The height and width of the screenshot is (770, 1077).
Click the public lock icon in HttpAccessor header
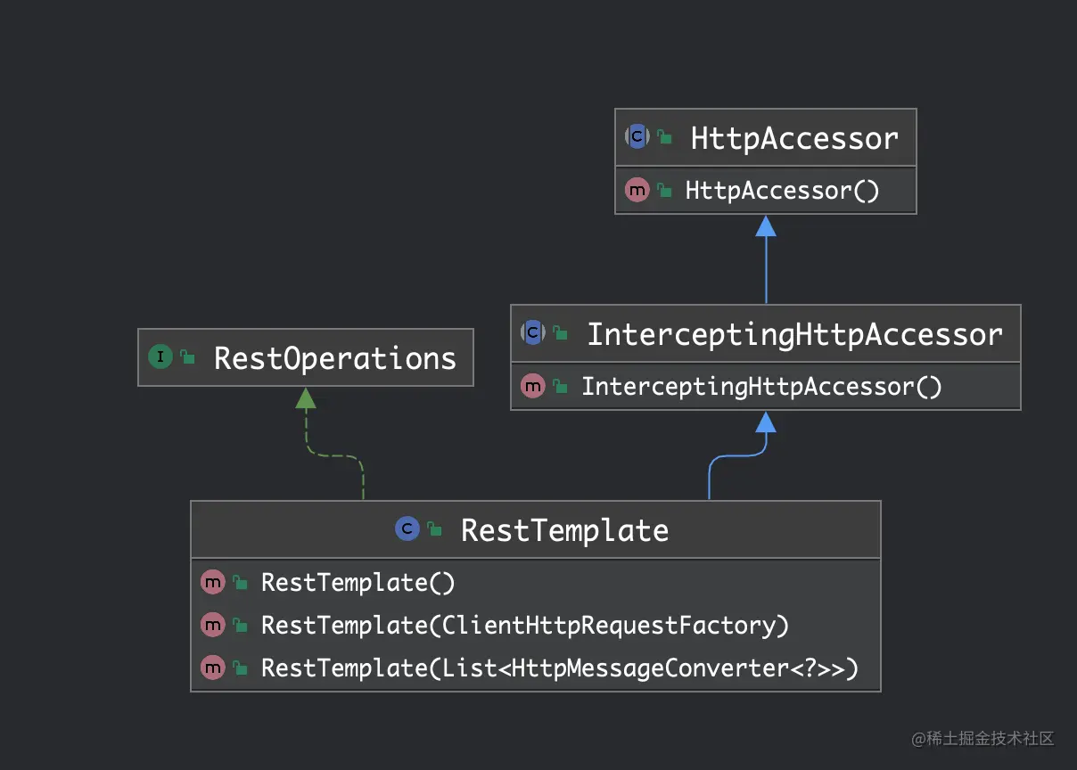click(x=664, y=136)
